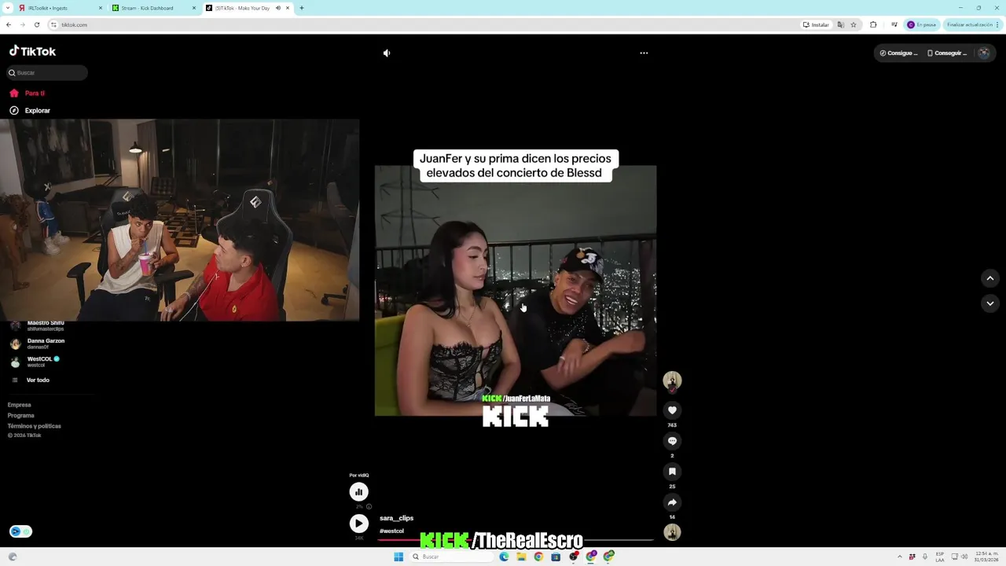Save the video with the bookmark icon
The width and height of the screenshot is (1006, 566).
[x=672, y=472]
